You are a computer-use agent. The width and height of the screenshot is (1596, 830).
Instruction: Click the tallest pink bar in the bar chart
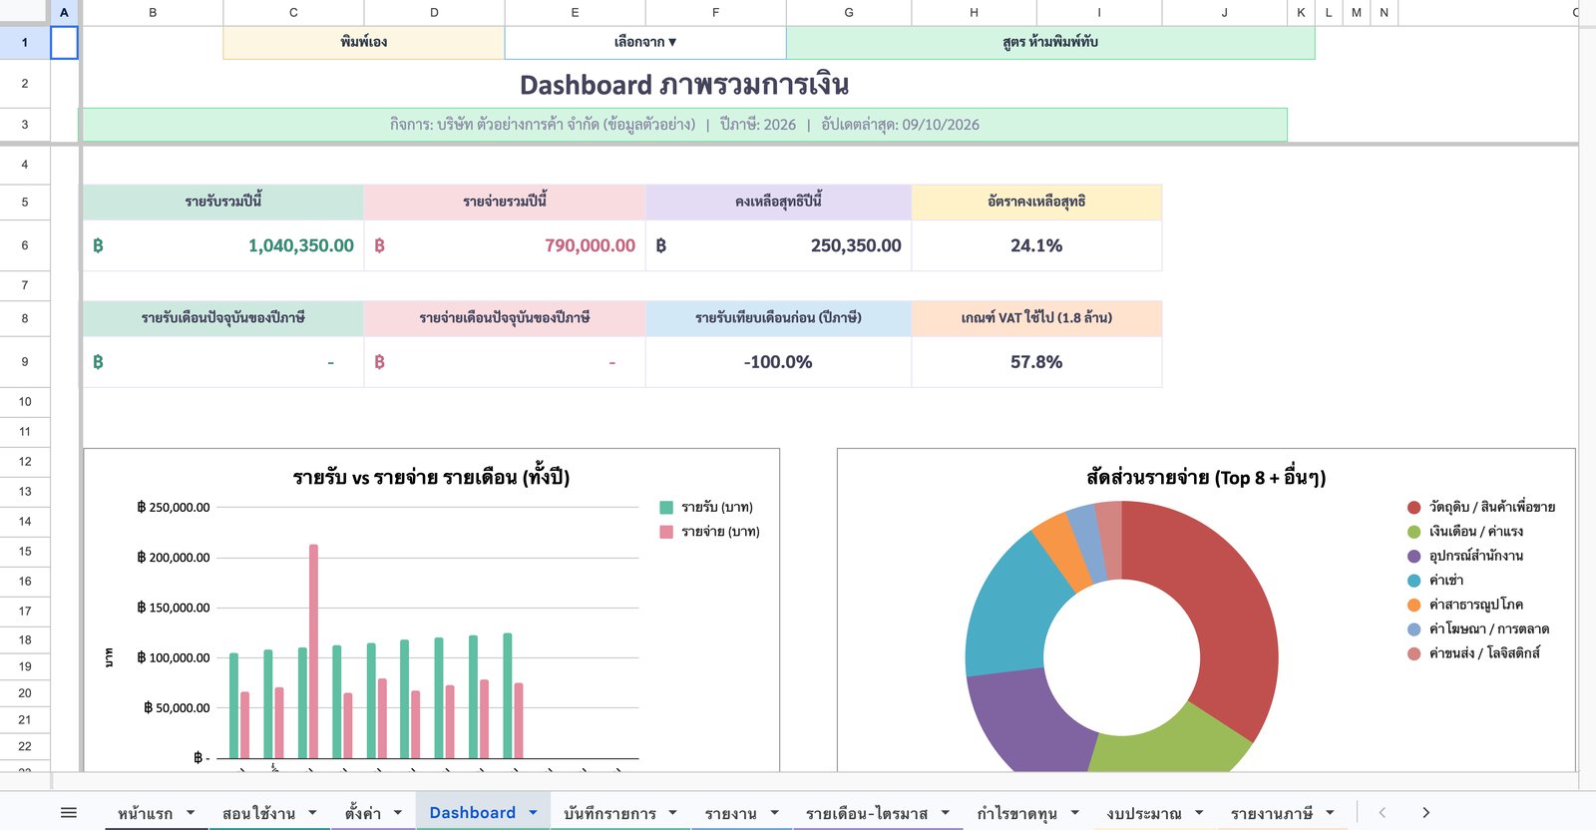313,651
